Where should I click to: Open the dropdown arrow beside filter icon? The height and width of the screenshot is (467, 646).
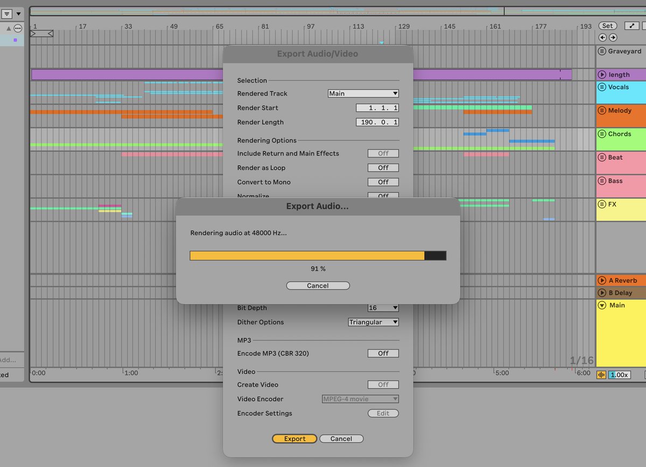pyautogui.click(x=18, y=14)
